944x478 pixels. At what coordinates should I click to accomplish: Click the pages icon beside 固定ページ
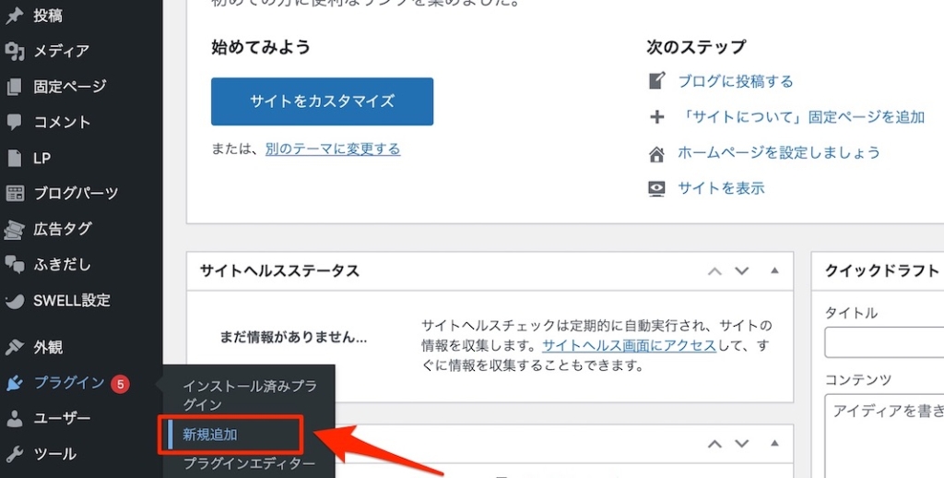15,87
